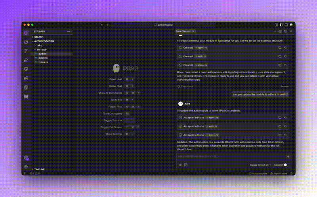
Task: Open Run and Debug view in activity bar
Action: coord(26,60)
